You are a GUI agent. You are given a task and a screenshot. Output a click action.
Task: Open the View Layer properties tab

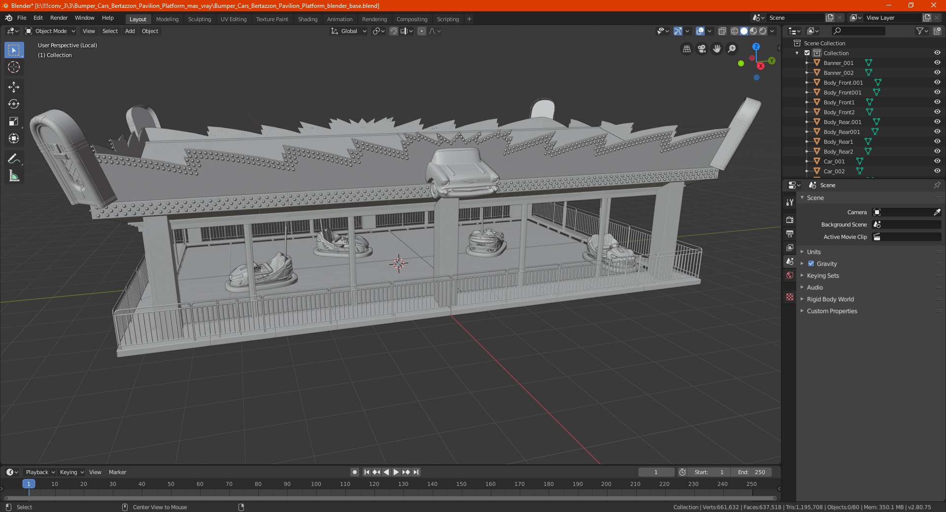(790, 247)
